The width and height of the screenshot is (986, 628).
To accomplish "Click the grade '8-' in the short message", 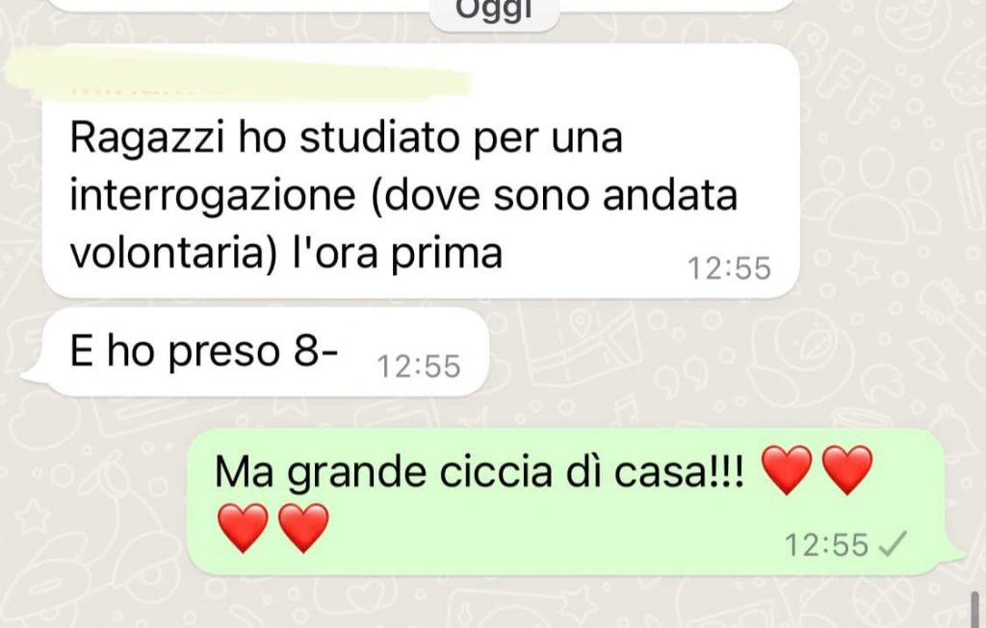I will click(x=316, y=350).
